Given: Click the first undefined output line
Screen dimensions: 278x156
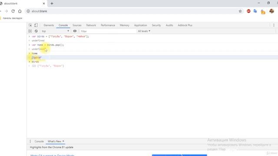Looking at the screenshot, I should tap(38, 41).
